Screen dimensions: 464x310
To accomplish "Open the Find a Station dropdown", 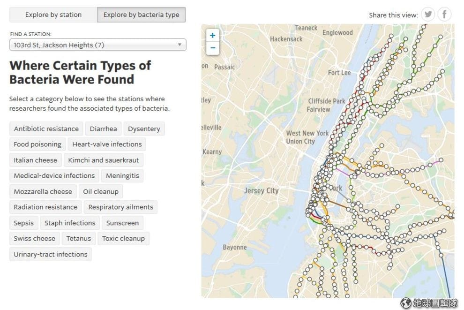I will point(97,45).
